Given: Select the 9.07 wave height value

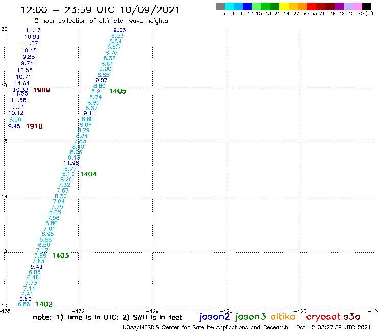Looking at the screenshot, I should [102, 80].
